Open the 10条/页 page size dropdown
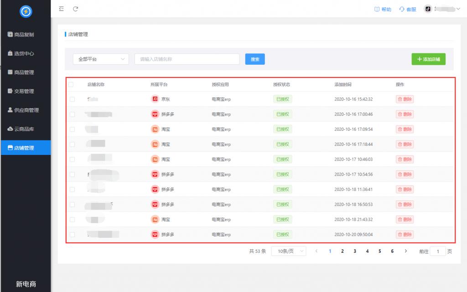Viewport: 467px width, 292px height. point(289,251)
